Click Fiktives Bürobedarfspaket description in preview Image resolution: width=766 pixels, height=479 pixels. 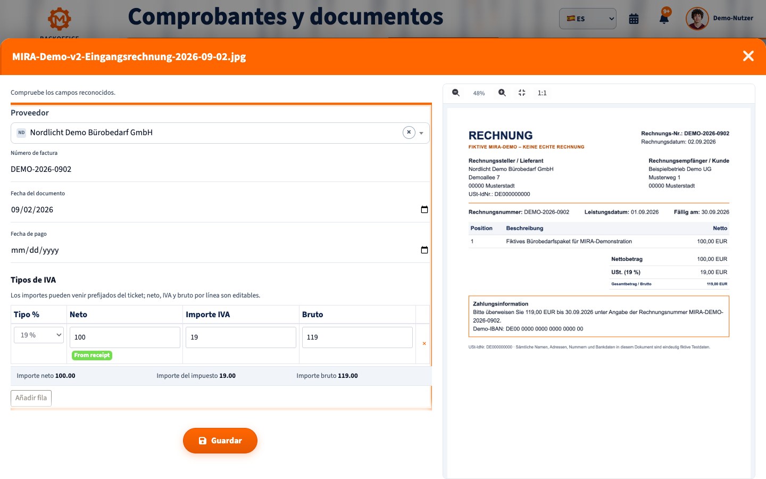click(569, 242)
